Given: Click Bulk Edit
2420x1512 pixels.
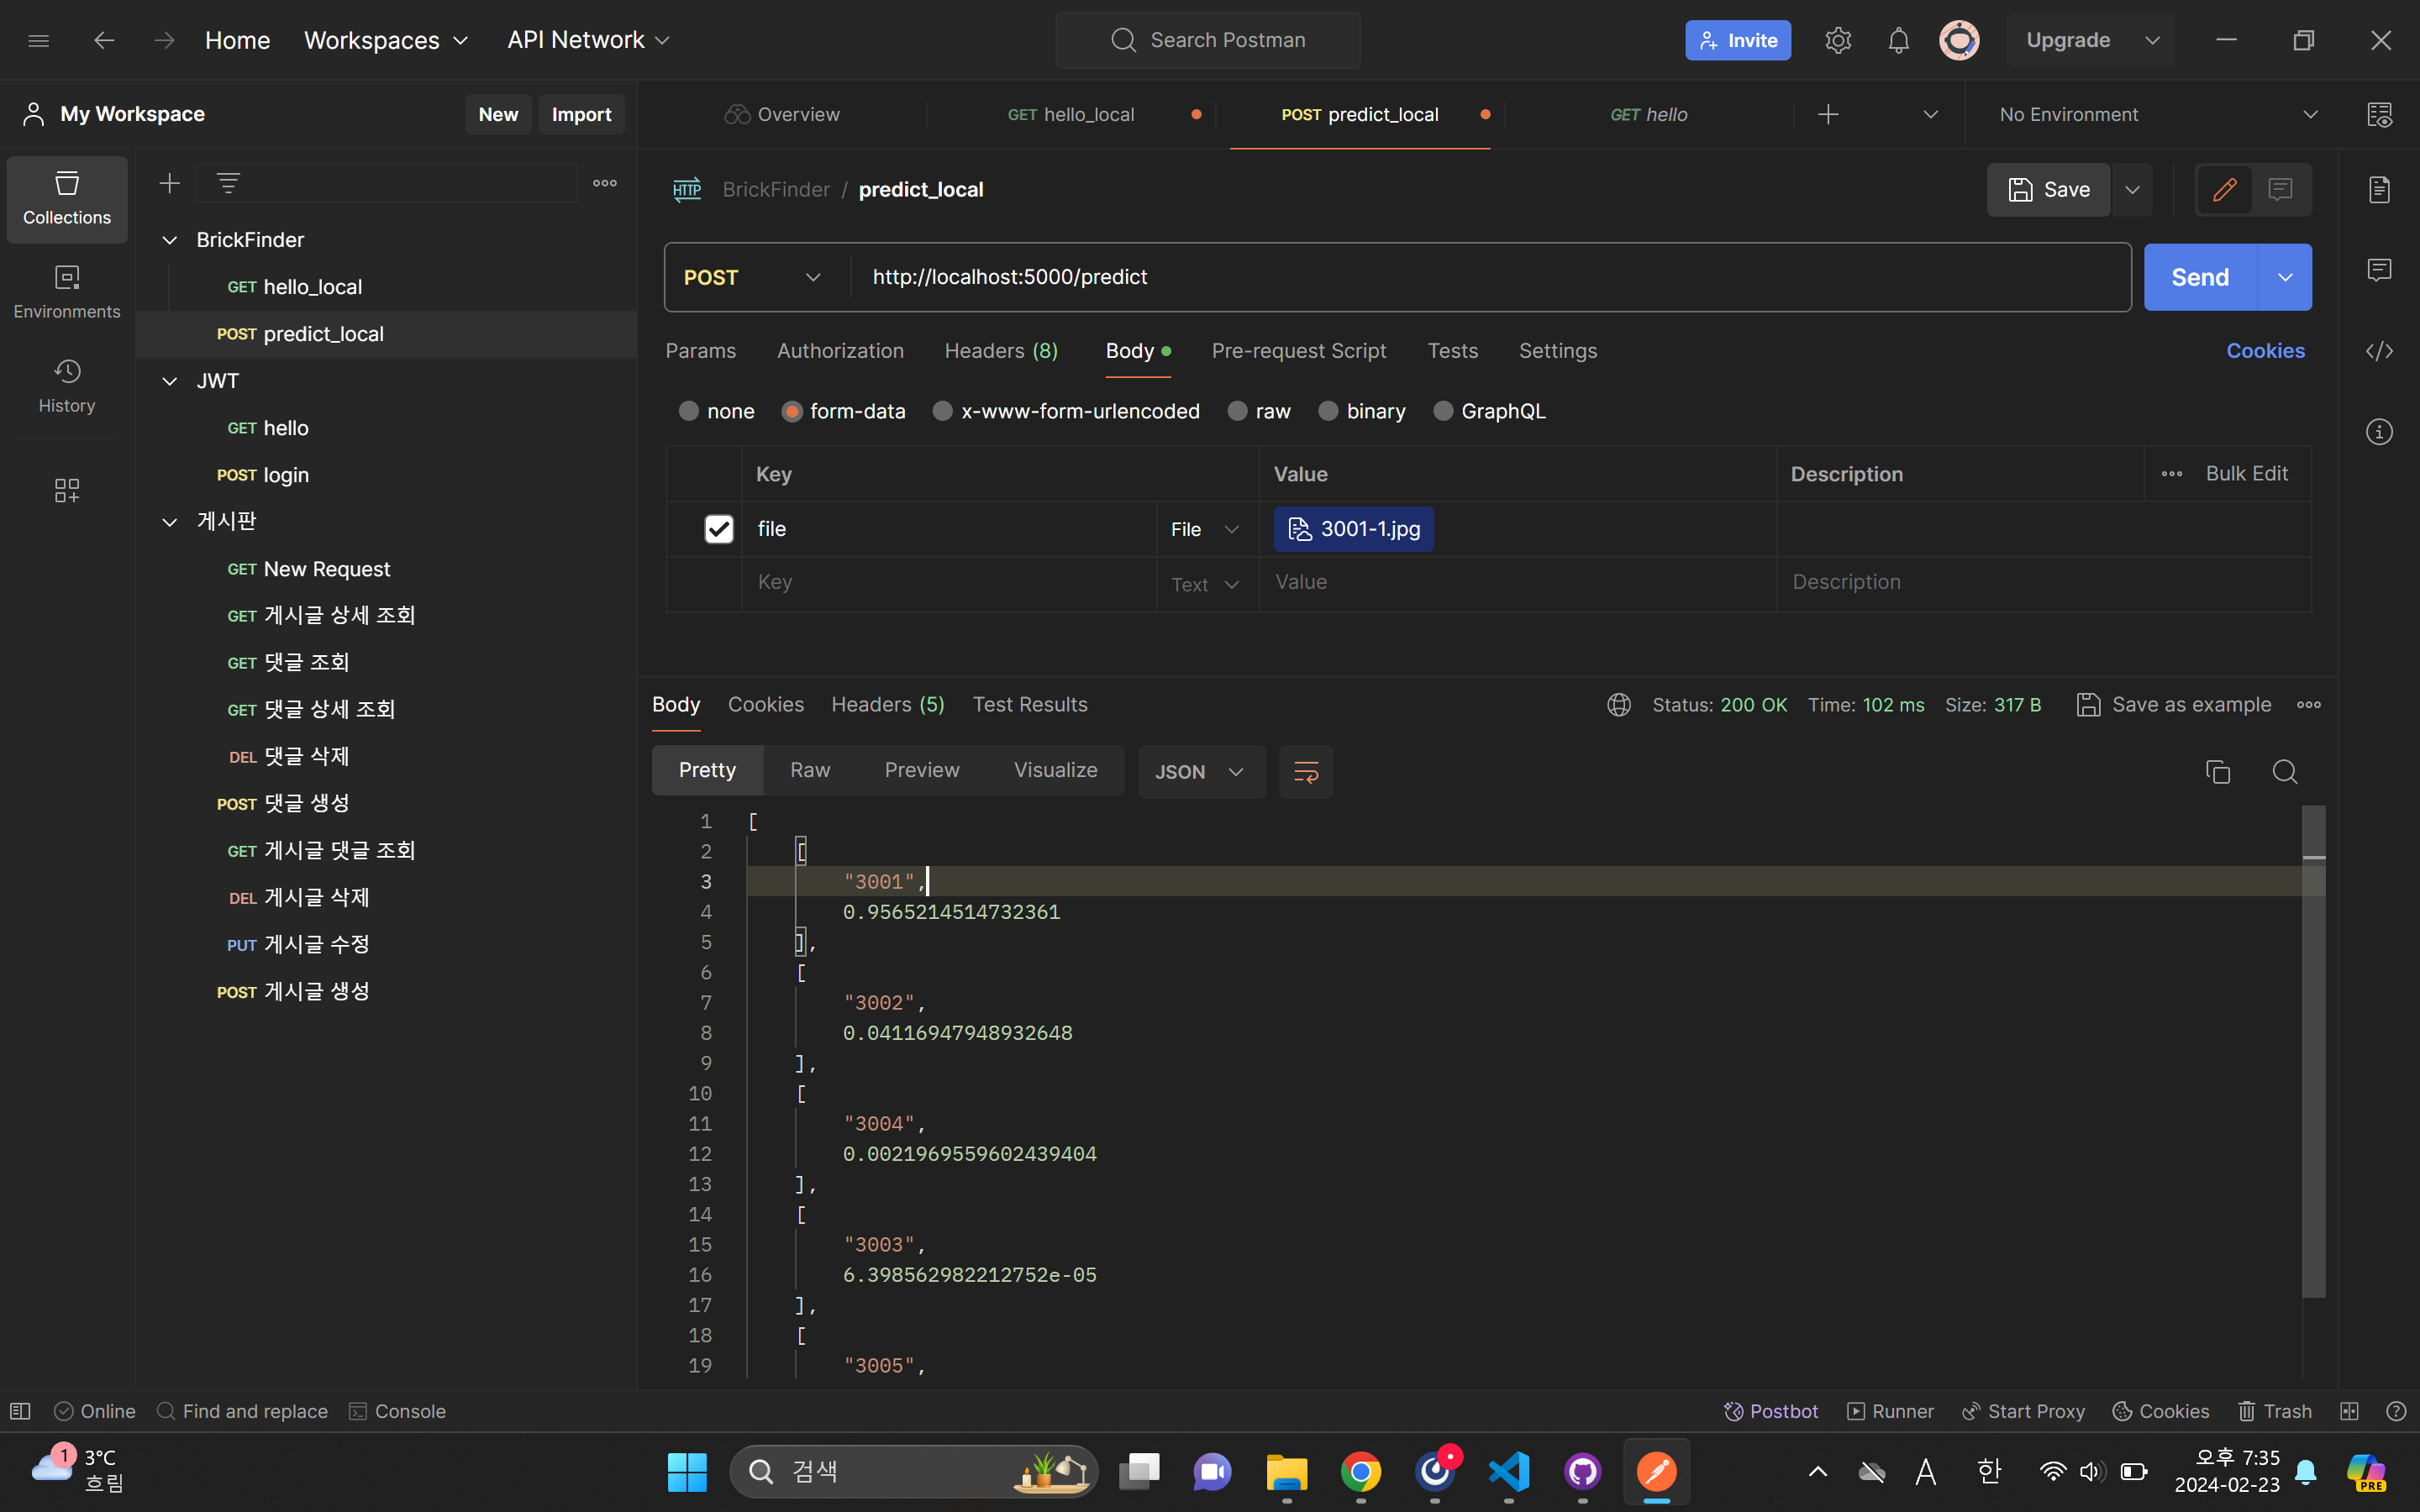Looking at the screenshot, I should 2246,474.
